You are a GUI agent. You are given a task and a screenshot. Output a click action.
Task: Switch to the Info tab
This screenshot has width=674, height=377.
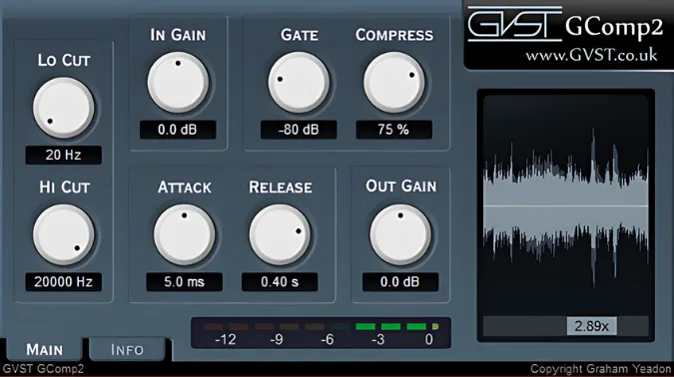[x=127, y=349]
